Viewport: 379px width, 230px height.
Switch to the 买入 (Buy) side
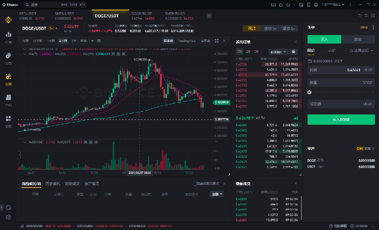tap(324, 39)
